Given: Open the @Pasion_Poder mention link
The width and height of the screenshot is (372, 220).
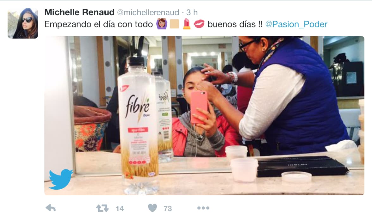Looking at the screenshot, I should [296, 24].
